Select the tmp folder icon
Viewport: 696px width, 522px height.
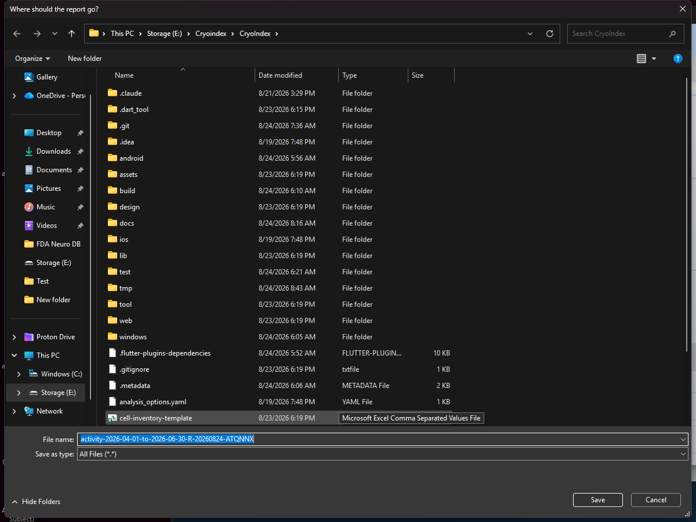click(x=113, y=288)
